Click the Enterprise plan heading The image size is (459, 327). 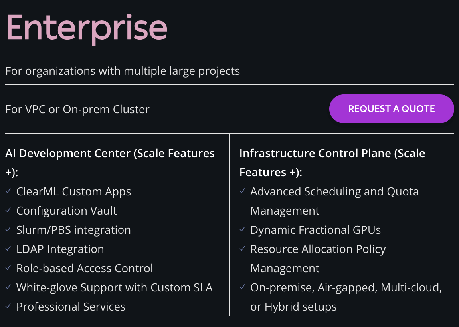click(x=87, y=27)
